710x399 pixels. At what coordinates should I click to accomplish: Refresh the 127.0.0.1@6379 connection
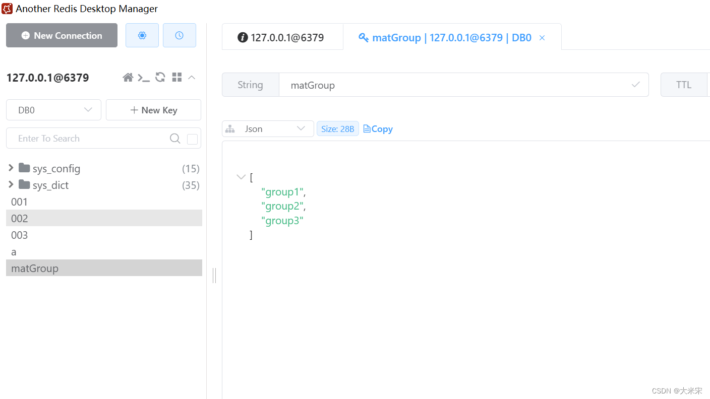(160, 78)
